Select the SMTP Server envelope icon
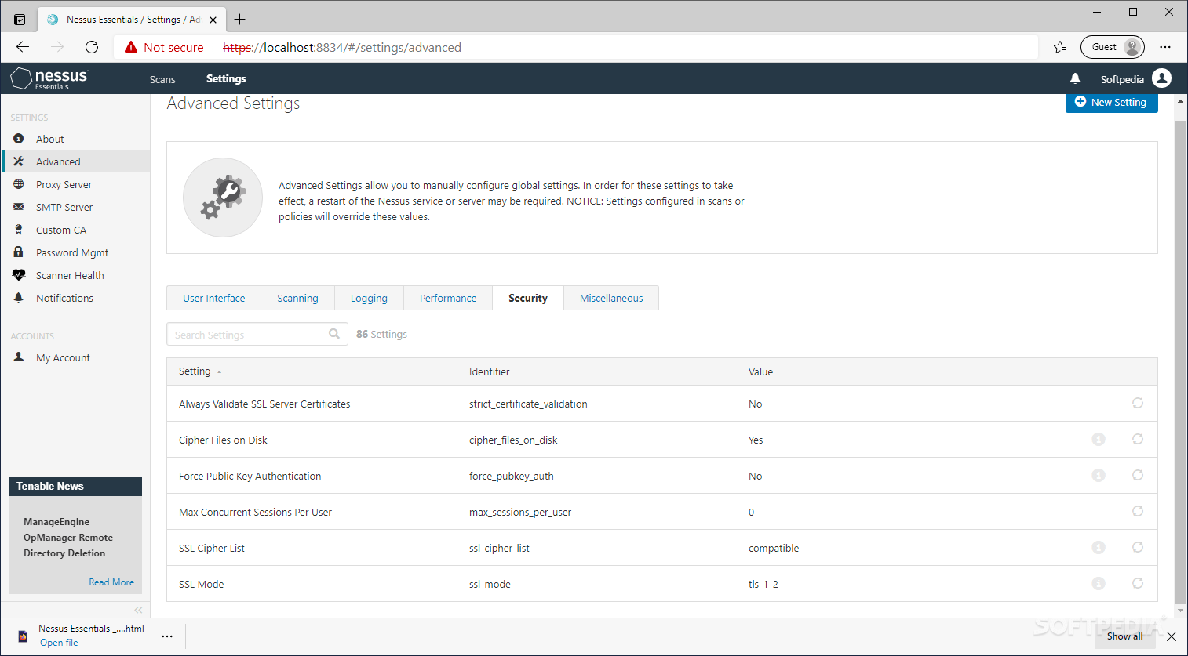This screenshot has height=656, width=1188. (18, 207)
